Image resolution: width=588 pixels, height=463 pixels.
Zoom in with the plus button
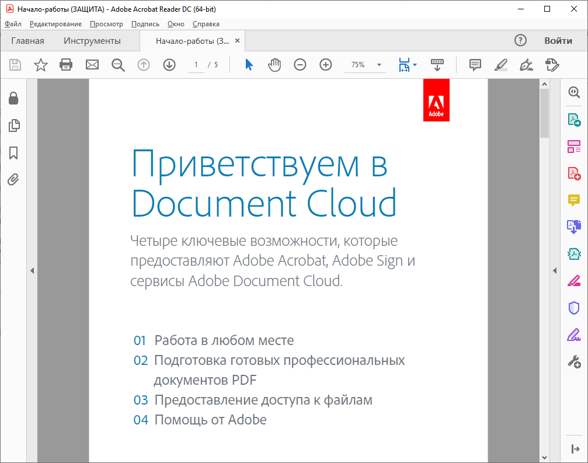tap(325, 65)
